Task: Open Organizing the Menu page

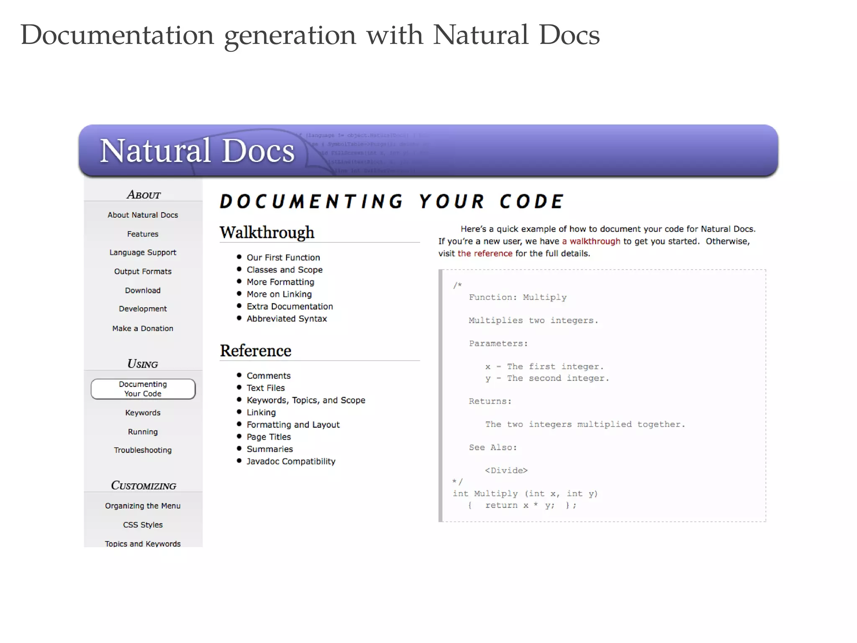Action: [143, 506]
